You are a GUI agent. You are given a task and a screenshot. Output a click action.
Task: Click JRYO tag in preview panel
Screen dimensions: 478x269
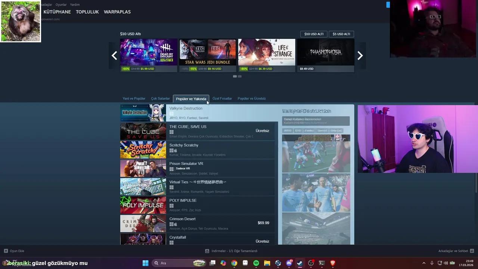288,131
